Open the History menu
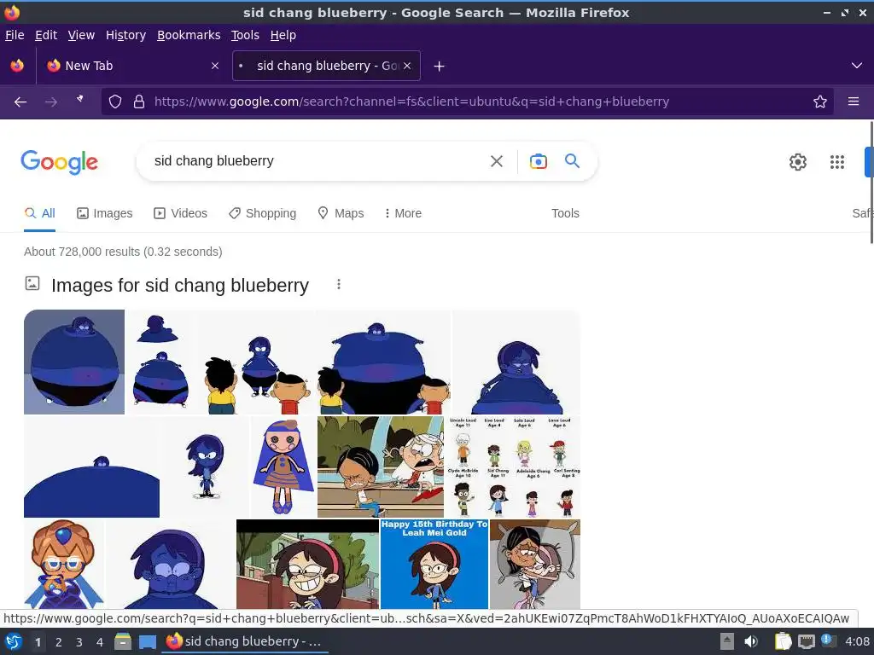 click(x=125, y=35)
